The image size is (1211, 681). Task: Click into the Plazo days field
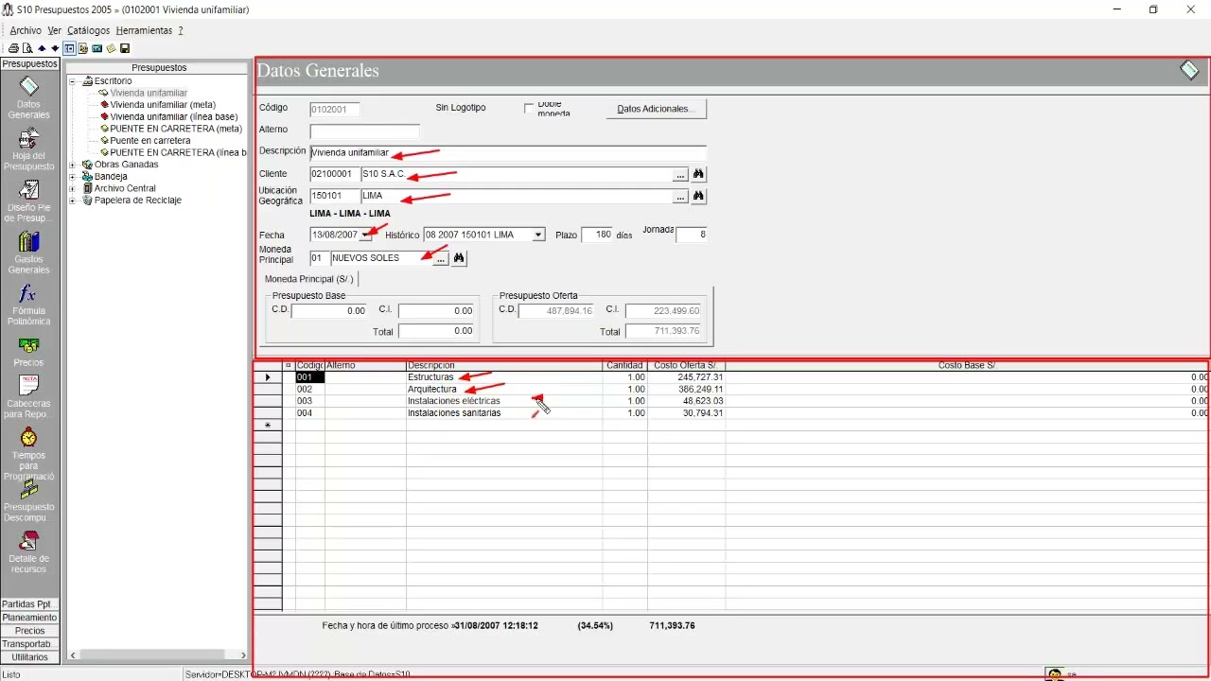[x=597, y=235]
